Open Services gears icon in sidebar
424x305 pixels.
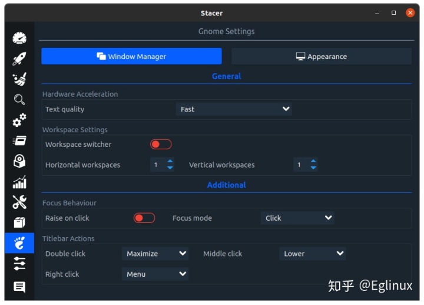[x=19, y=120]
